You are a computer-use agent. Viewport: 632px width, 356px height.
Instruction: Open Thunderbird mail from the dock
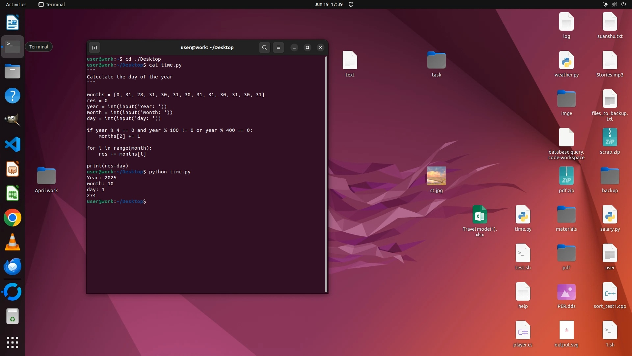point(13,267)
